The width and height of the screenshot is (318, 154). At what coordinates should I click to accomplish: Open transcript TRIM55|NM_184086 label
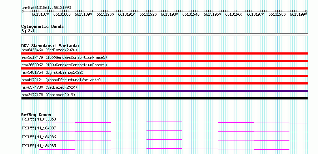point(39,137)
